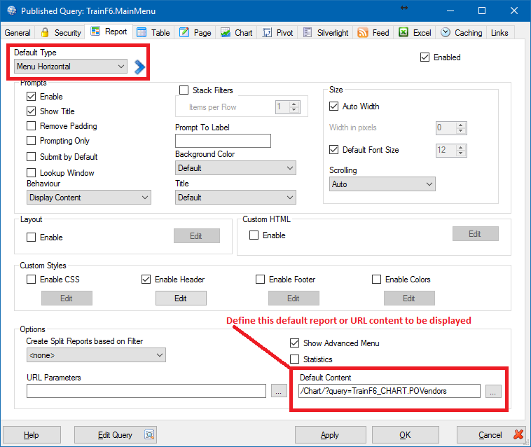Viewport: 531px width, 447px height.
Task: Click Edit button under Enable Footer
Action: (294, 298)
